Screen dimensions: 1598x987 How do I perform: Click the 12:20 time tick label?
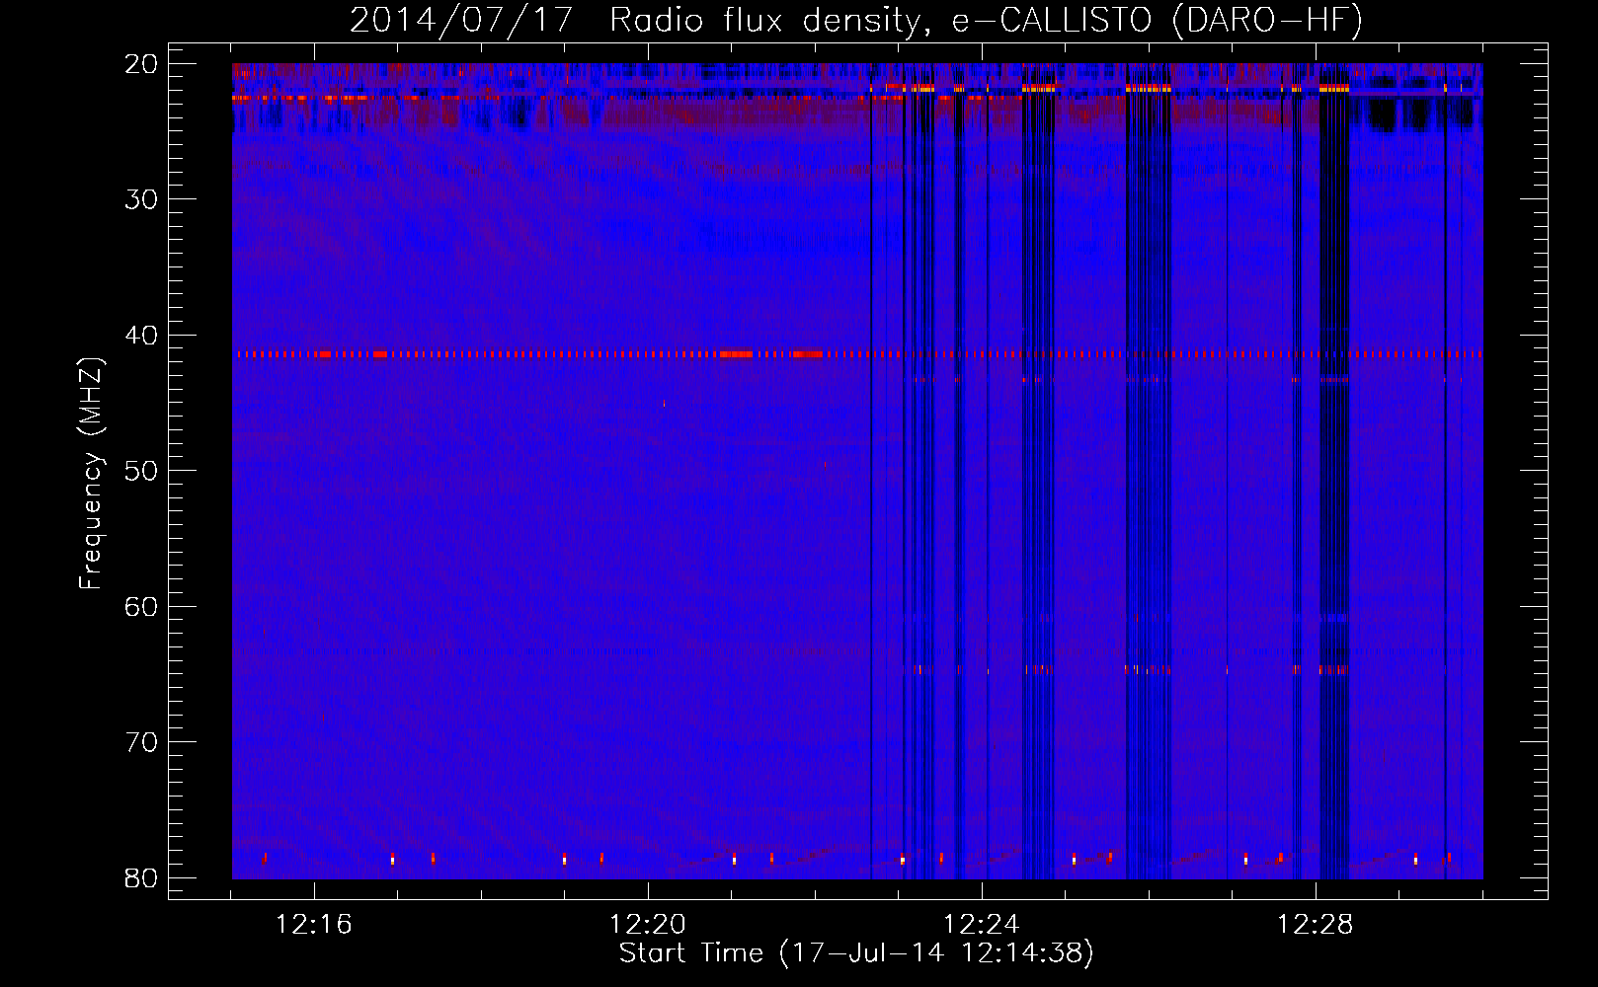coord(648,925)
